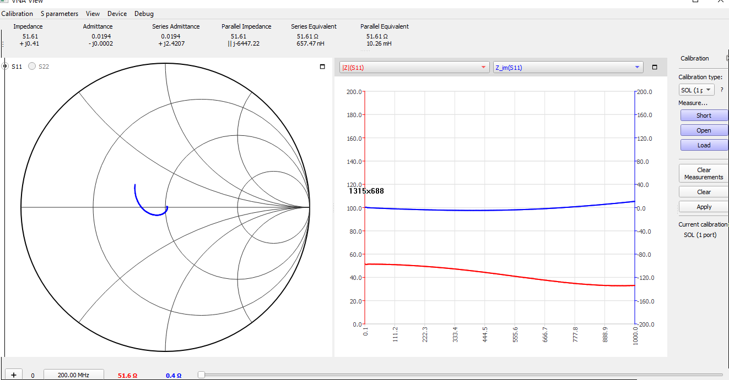Add a marker with the plus button
Viewport: 729px width, 380px height.
pos(14,375)
